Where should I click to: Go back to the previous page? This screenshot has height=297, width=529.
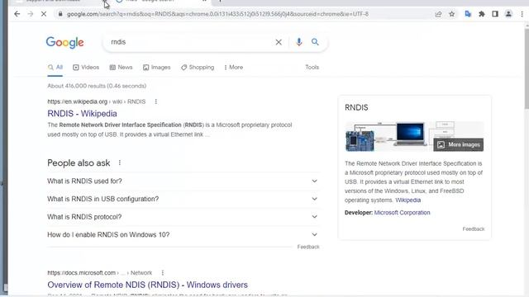tap(17, 14)
